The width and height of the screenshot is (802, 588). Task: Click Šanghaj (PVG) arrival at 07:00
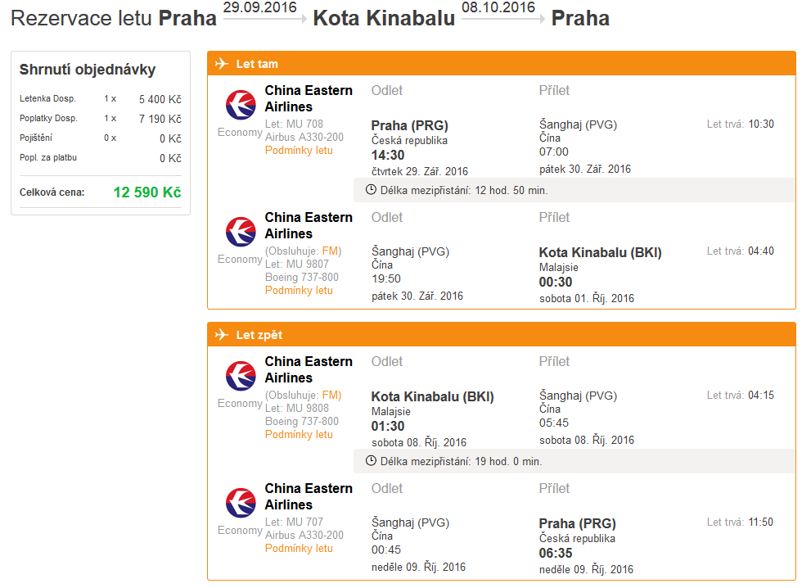[x=578, y=124]
